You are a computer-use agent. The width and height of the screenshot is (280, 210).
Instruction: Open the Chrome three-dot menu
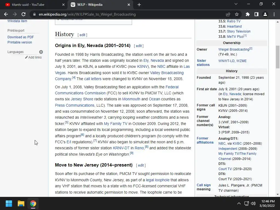tap(274, 14)
